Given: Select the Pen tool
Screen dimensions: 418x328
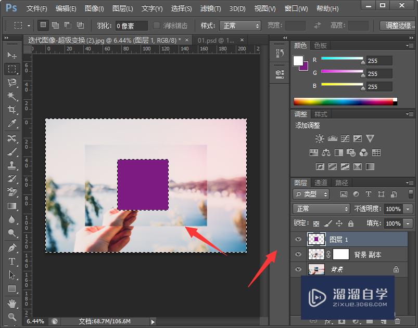Looking at the screenshot, I should click(x=12, y=248).
